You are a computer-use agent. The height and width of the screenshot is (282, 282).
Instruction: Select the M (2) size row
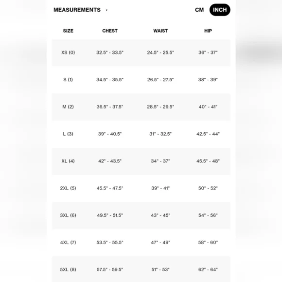click(x=141, y=107)
